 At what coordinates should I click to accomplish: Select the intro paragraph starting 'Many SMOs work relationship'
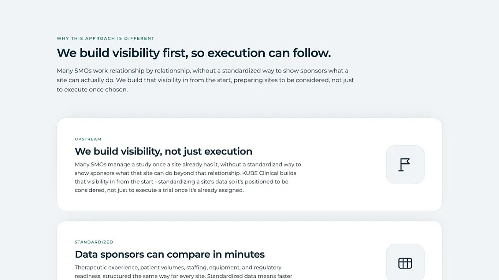click(205, 80)
